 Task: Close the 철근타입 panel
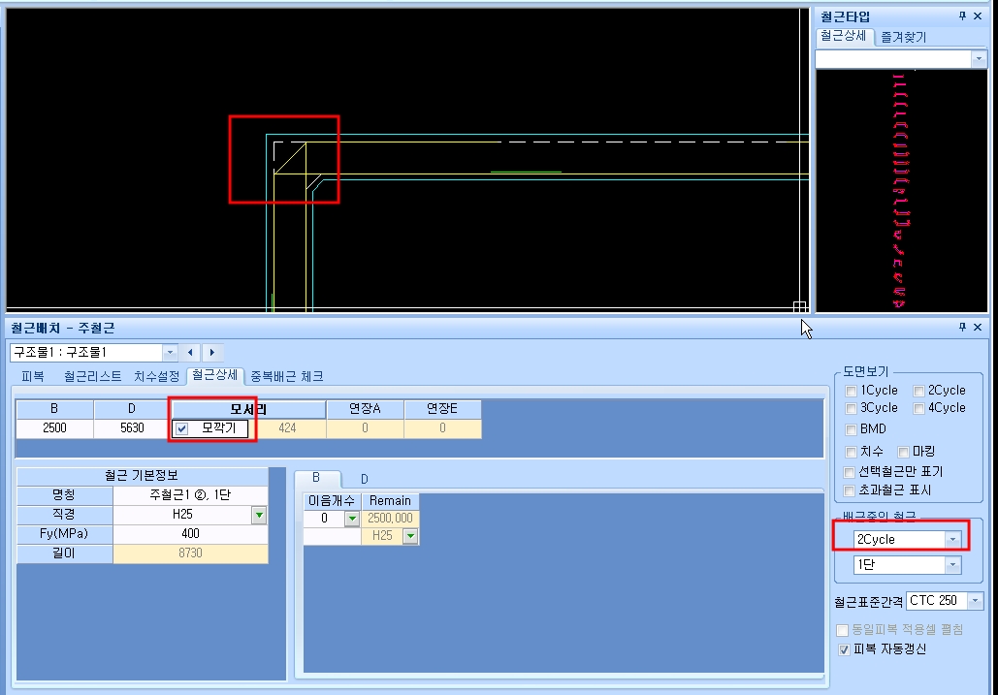pos(978,16)
